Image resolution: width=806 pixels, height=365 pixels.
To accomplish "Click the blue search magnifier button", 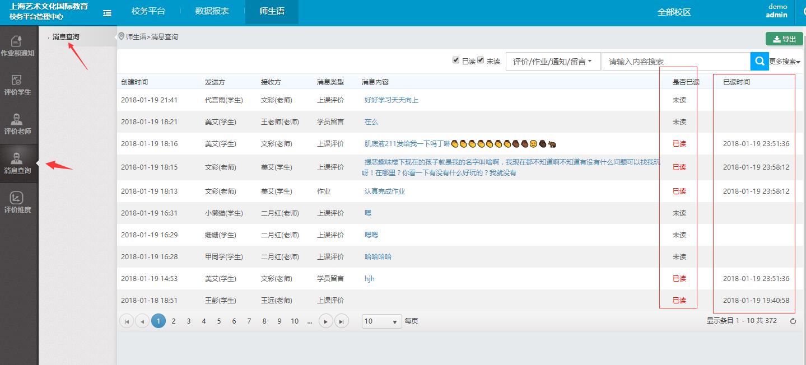I will point(759,61).
